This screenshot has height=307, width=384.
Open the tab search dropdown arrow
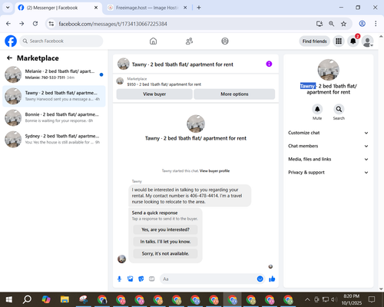pos(8,8)
